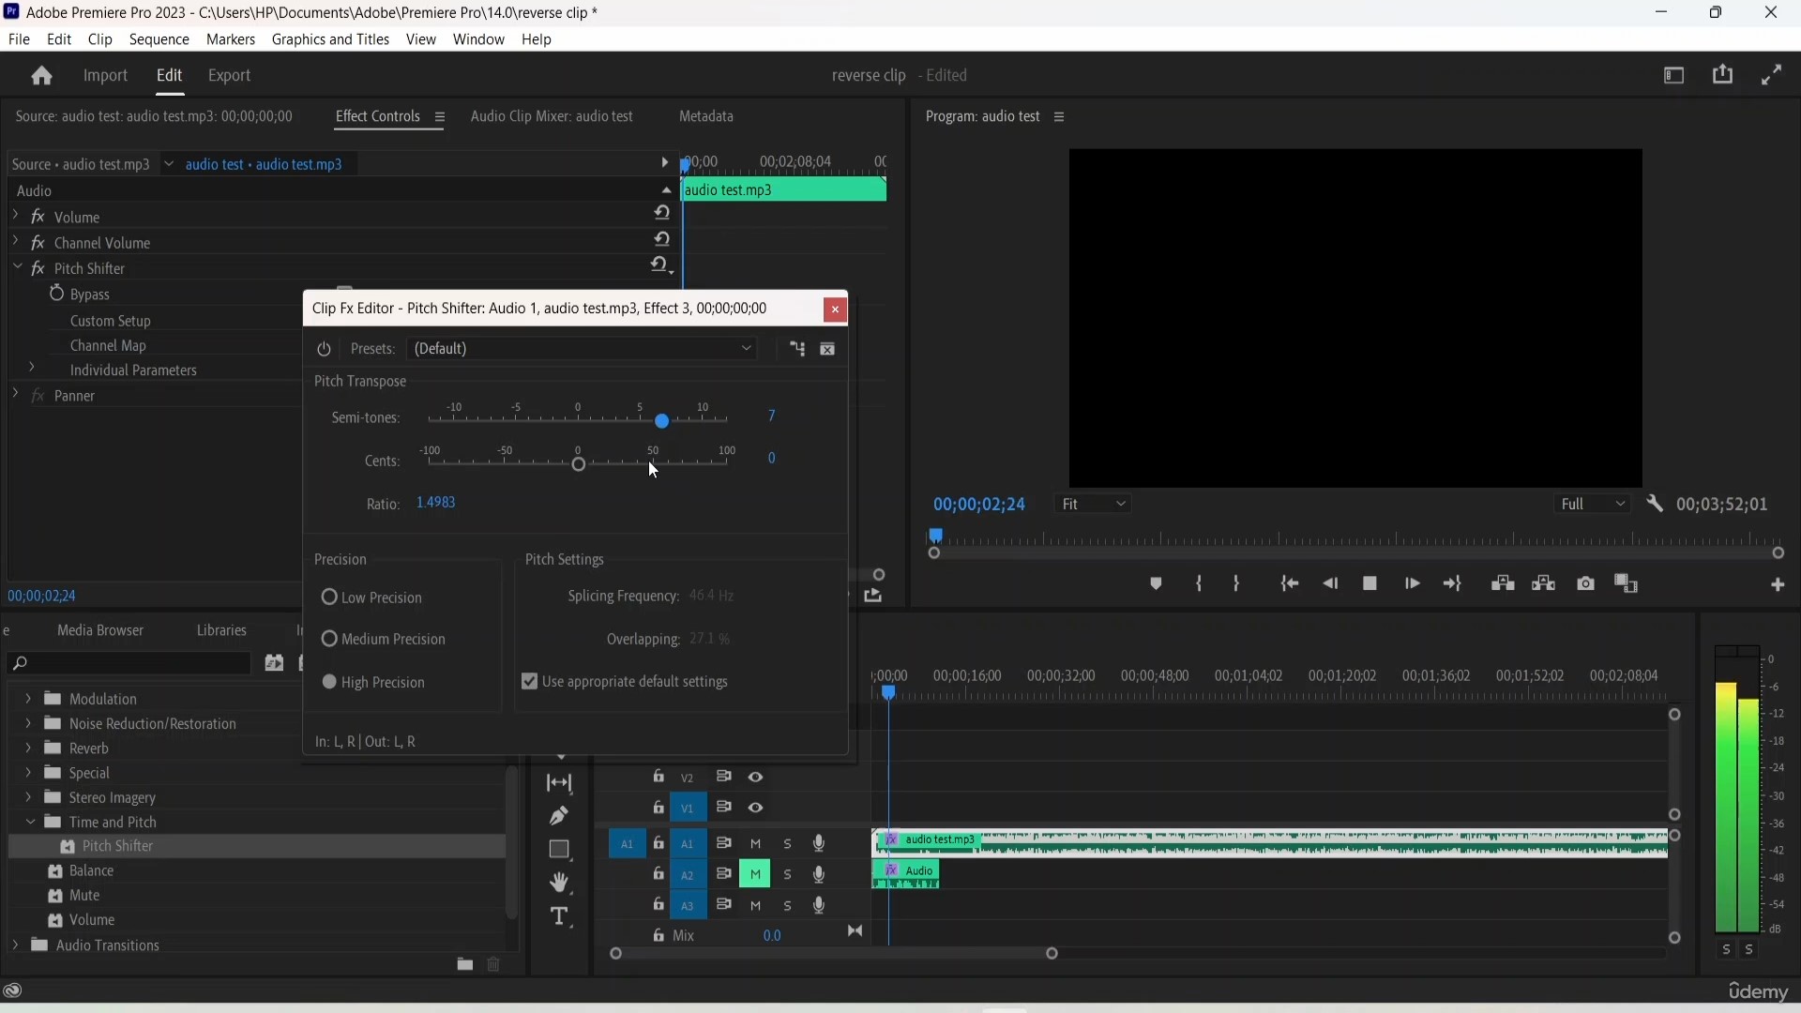Click the Cents slider handle
This screenshot has width=1801, height=1013.
pyautogui.click(x=579, y=464)
